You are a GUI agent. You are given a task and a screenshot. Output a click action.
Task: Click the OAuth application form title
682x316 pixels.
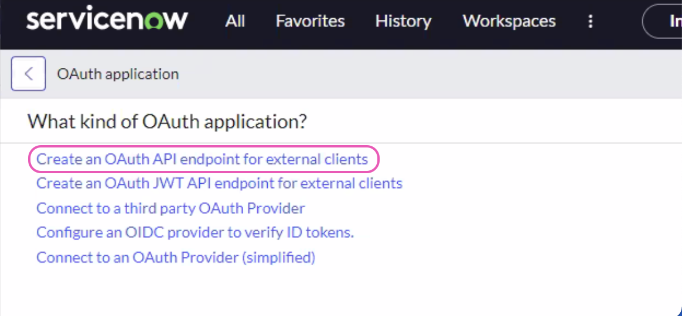(x=118, y=74)
